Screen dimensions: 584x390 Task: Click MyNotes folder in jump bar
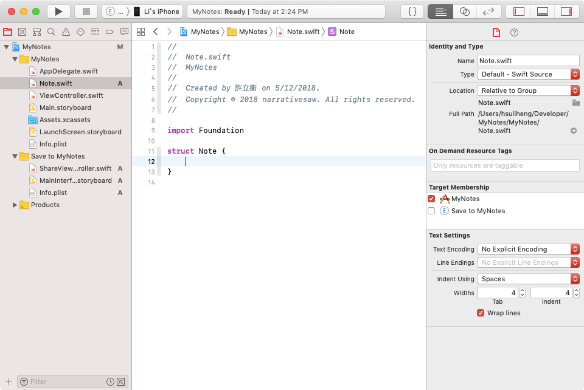pyautogui.click(x=248, y=32)
